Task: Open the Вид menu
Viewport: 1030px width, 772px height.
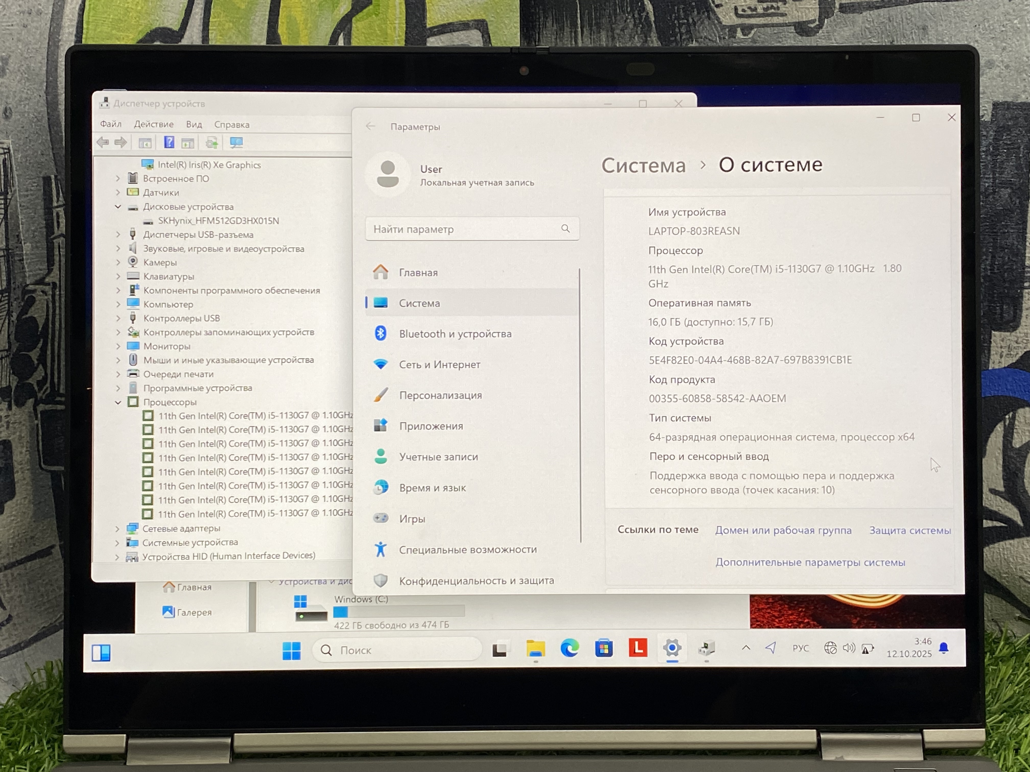Action: (x=194, y=124)
